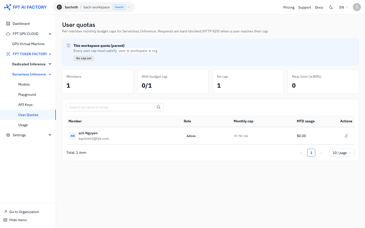Click Go to Organization link

tap(24, 212)
